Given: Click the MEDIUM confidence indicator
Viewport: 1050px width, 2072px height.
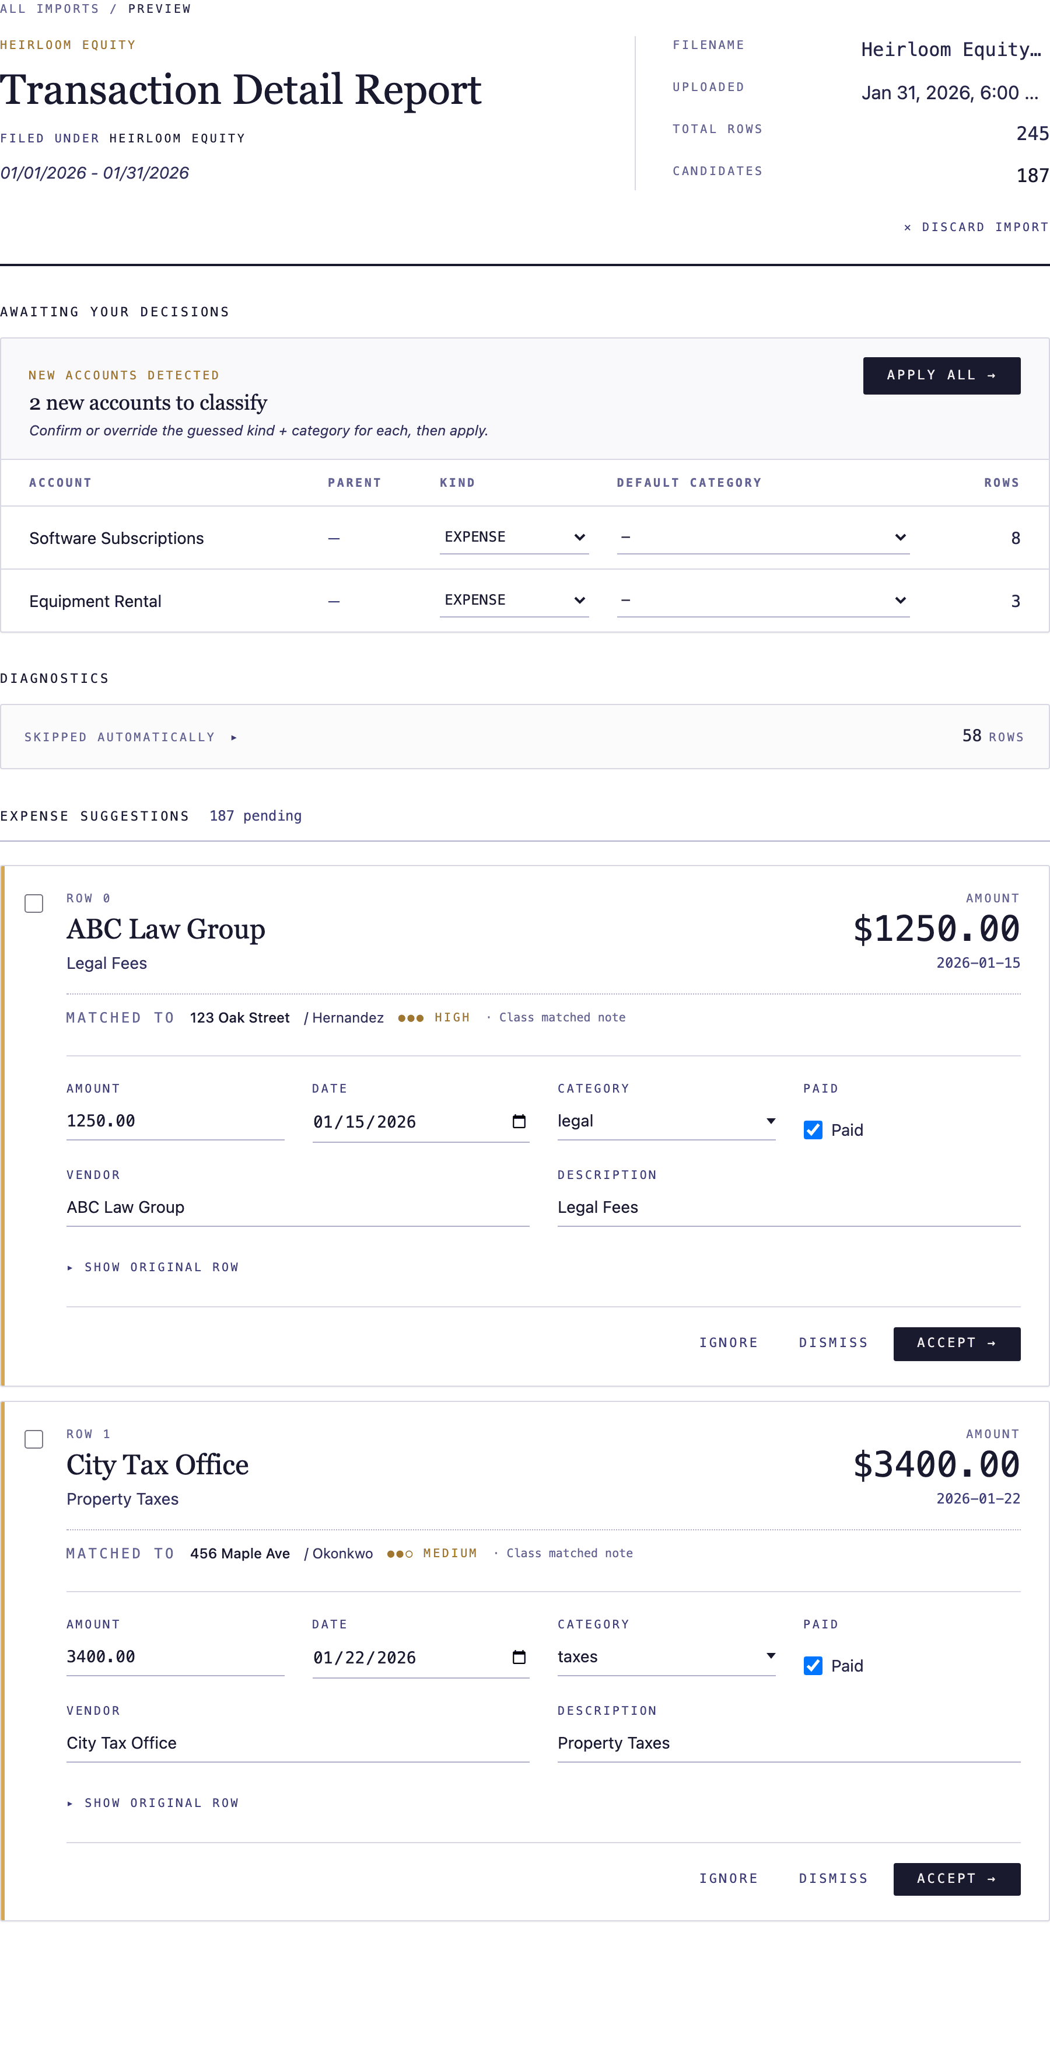Looking at the screenshot, I should coord(433,1553).
